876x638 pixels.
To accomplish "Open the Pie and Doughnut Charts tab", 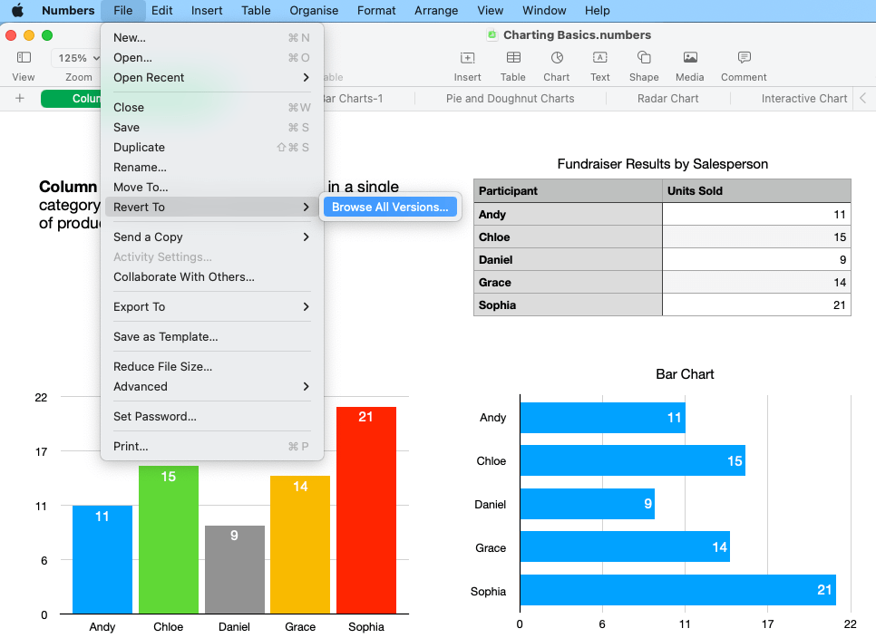I will 510,98.
